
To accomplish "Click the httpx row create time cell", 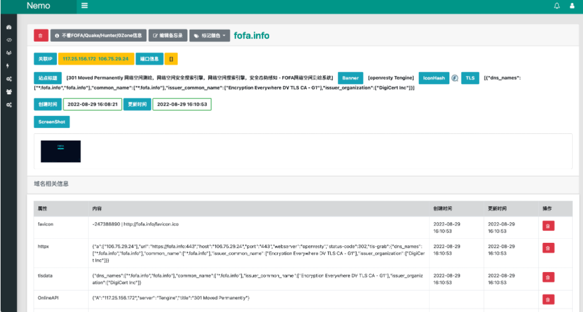I will (457, 253).
